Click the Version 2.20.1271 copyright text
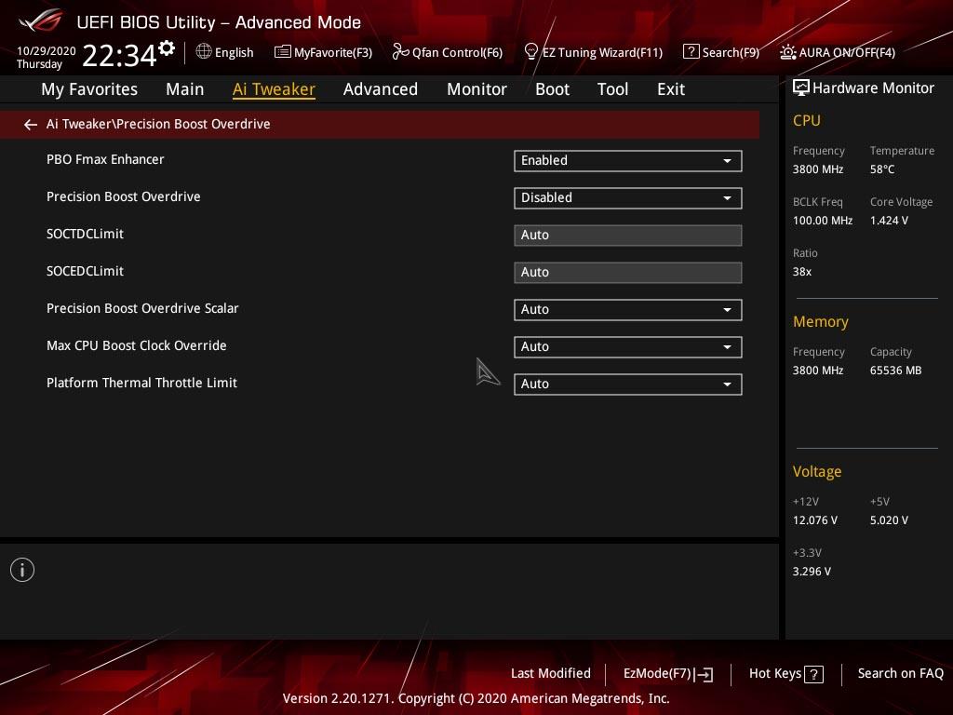Screen dimensions: 953x715 coord(476,698)
